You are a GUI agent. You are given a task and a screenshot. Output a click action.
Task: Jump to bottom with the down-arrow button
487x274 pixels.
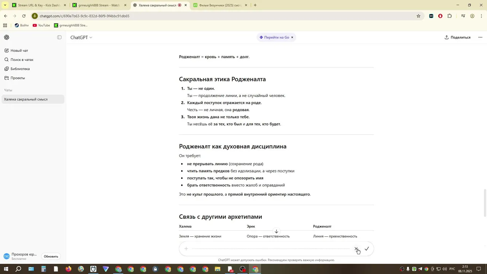[x=277, y=231]
